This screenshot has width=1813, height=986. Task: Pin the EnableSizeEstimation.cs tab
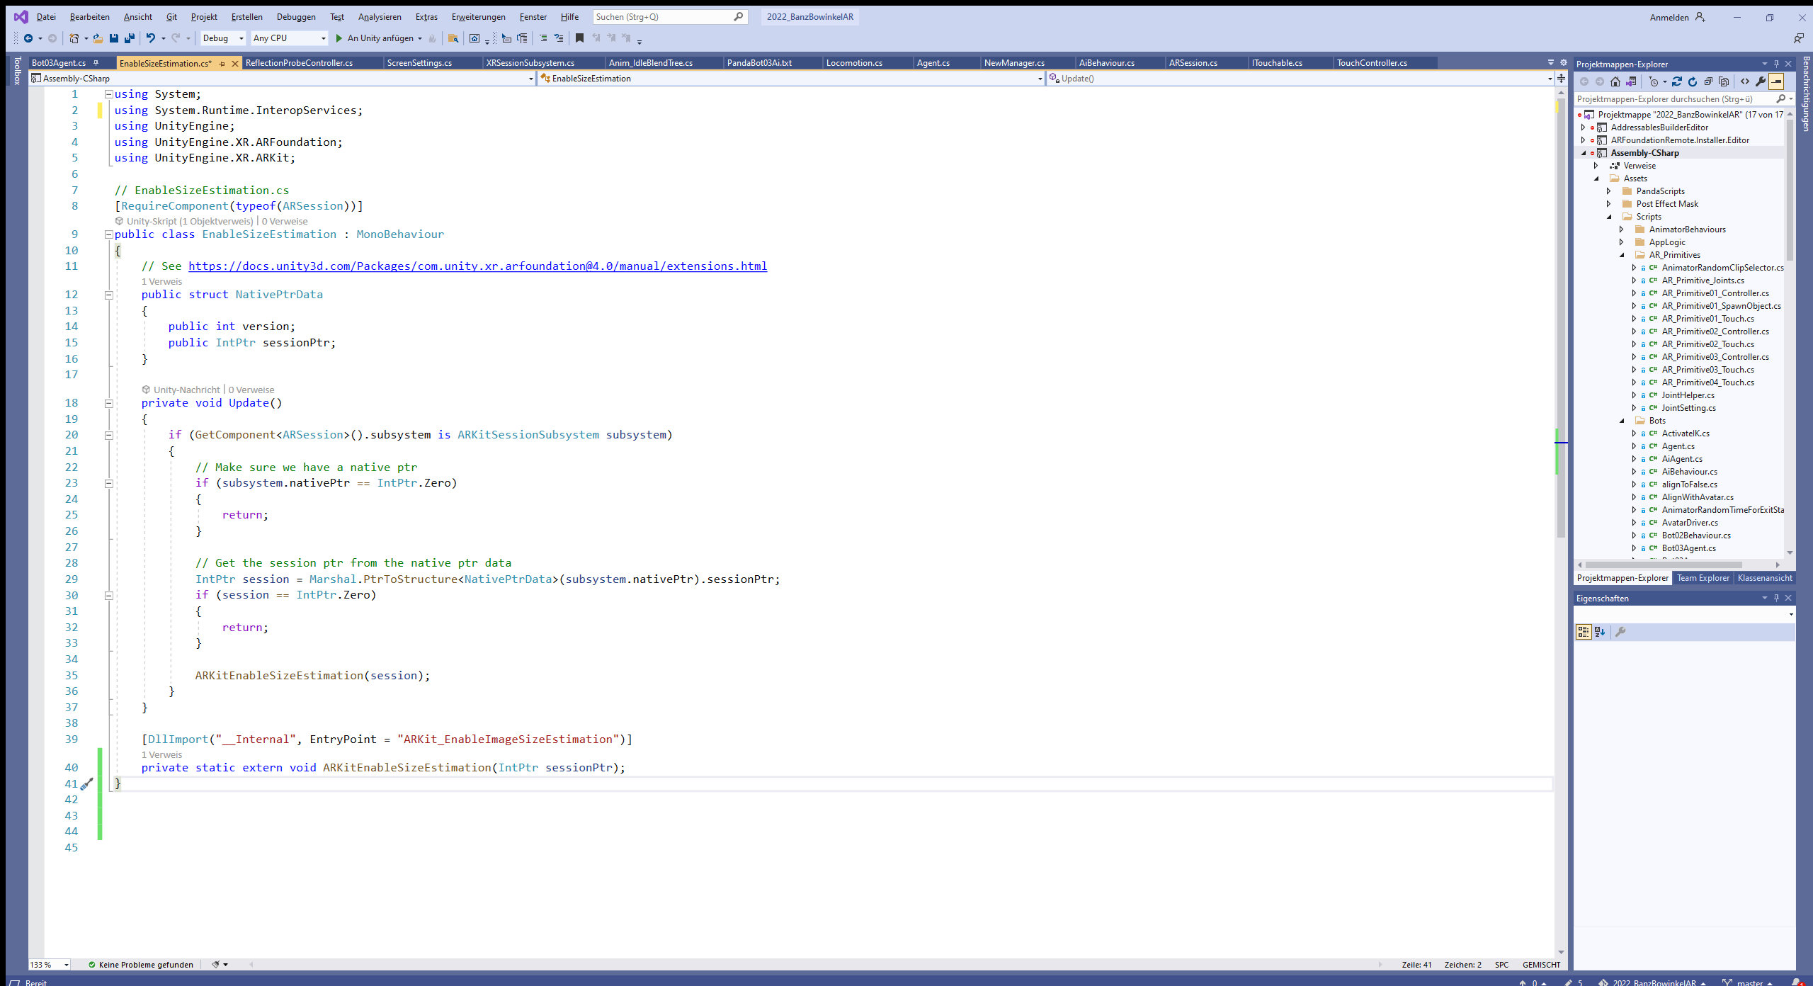tap(222, 62)
